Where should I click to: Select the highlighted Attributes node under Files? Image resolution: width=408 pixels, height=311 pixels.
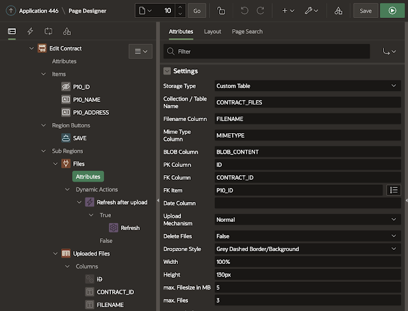(88, 177)
